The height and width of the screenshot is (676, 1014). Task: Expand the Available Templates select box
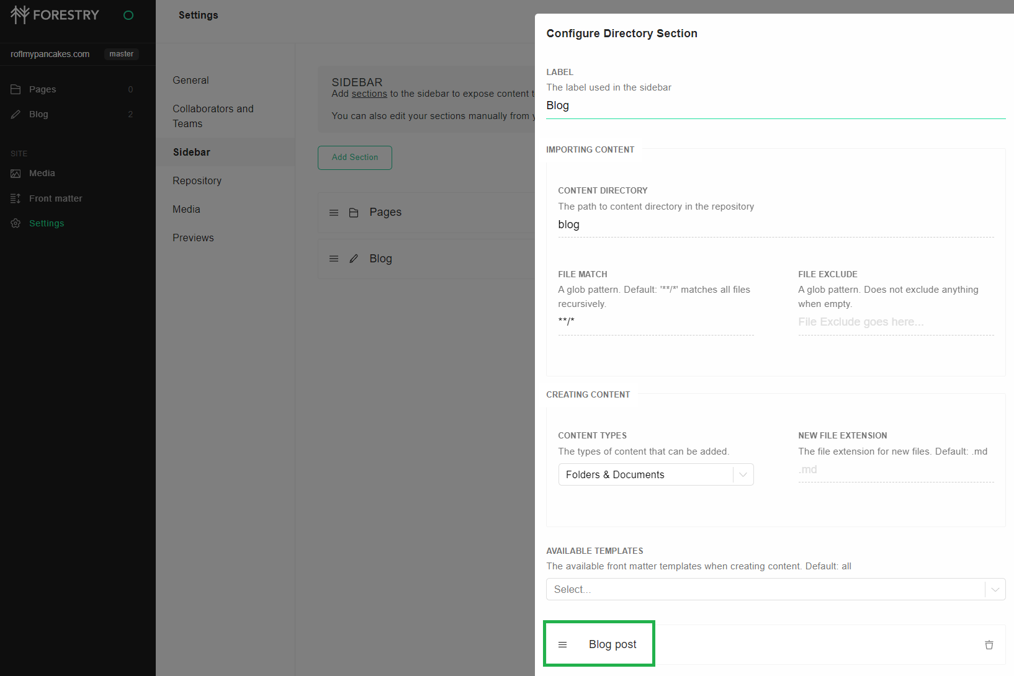pyautogui.click(x=775, y=589)
